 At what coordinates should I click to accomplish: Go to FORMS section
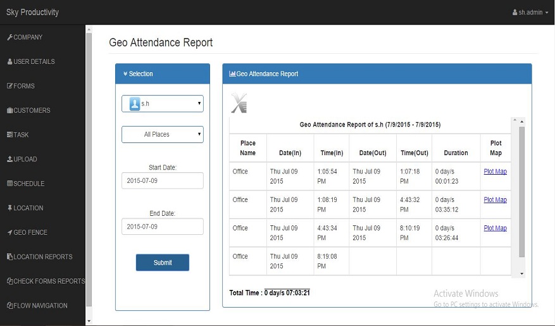tap(21, 86)
